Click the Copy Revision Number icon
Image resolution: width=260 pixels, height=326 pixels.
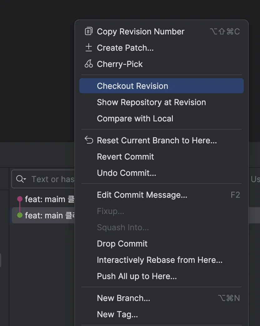pyautogui.click(x=89, y=31)
